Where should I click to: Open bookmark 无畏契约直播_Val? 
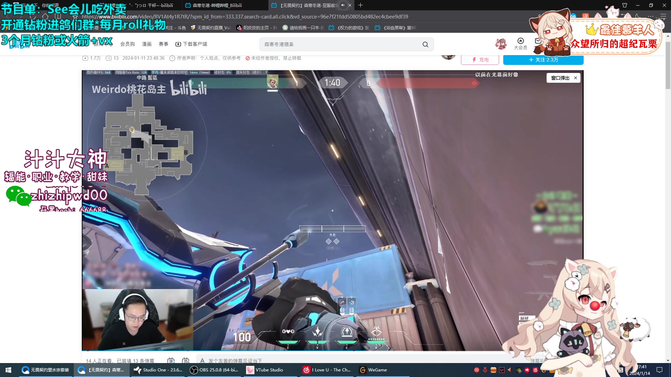click(x=210, y=28)
